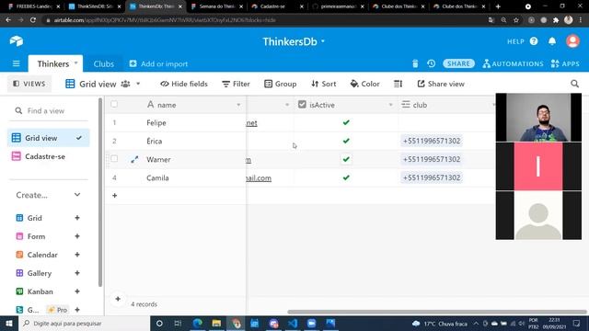Screen dimensions: 589x331
Task: Click the Airtable home logo
Action: (17, 40)
